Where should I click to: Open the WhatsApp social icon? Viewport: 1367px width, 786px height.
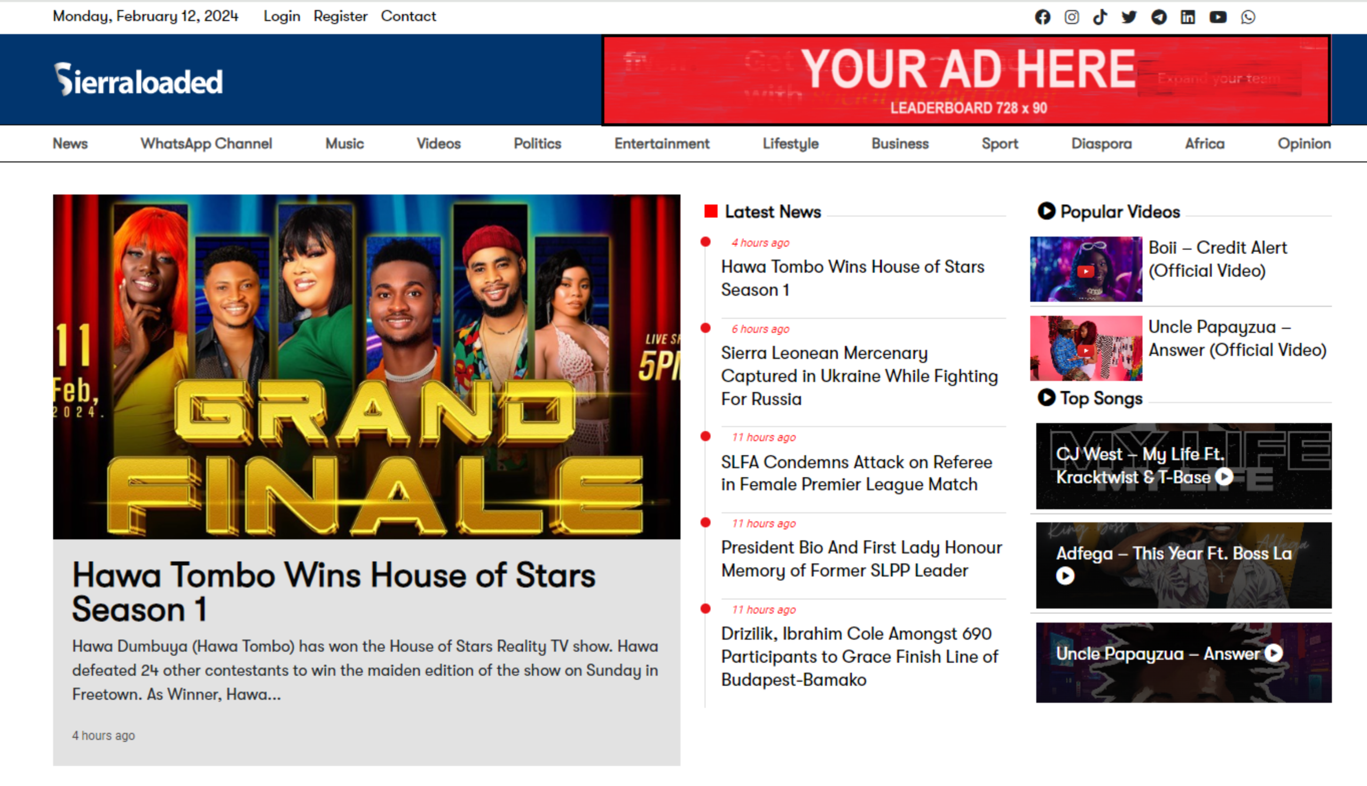[x=1248, y=17]
